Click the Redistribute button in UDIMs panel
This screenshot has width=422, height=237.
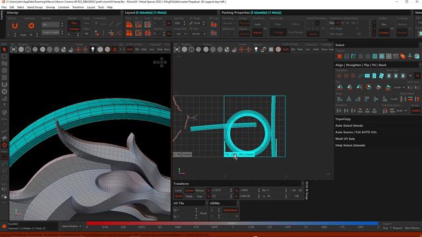230,210
